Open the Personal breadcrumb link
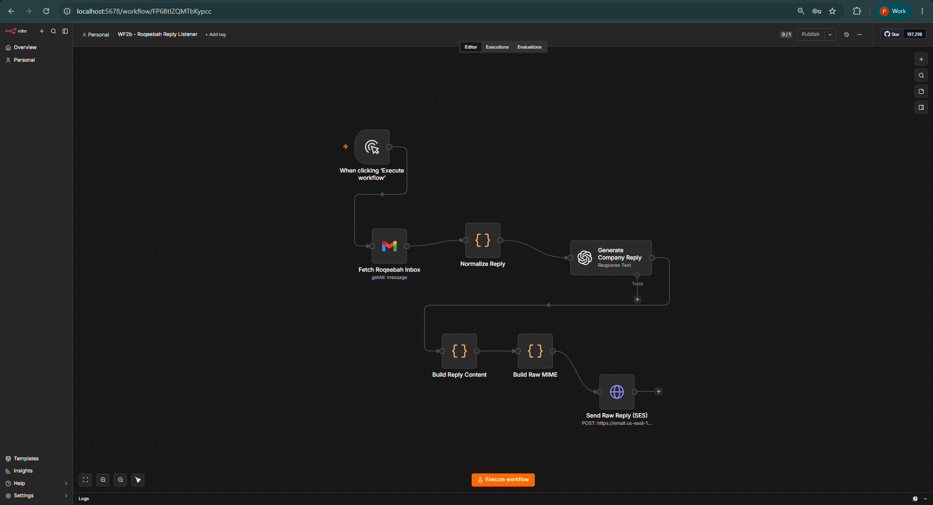The height and width of the screenshot is (505, 933). 96,35
